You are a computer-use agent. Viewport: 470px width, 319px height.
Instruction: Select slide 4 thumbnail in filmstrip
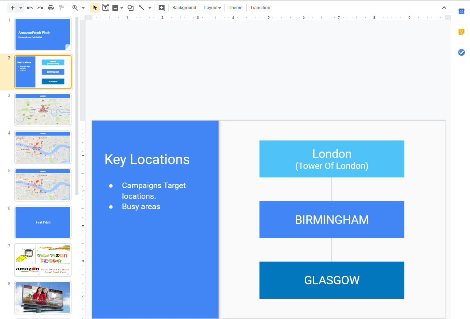coord(43,147)
